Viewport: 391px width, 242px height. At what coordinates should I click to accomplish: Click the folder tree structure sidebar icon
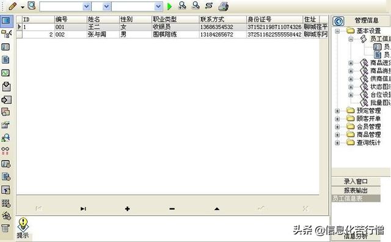6,34
